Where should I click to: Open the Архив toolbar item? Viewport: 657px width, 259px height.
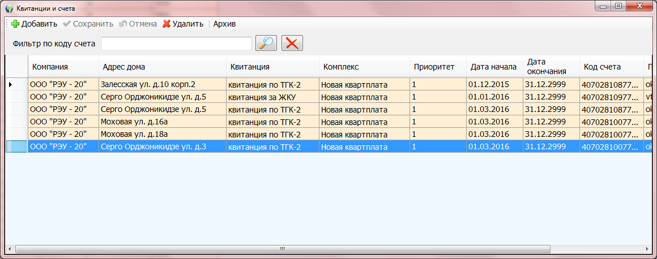pos(225,24)
